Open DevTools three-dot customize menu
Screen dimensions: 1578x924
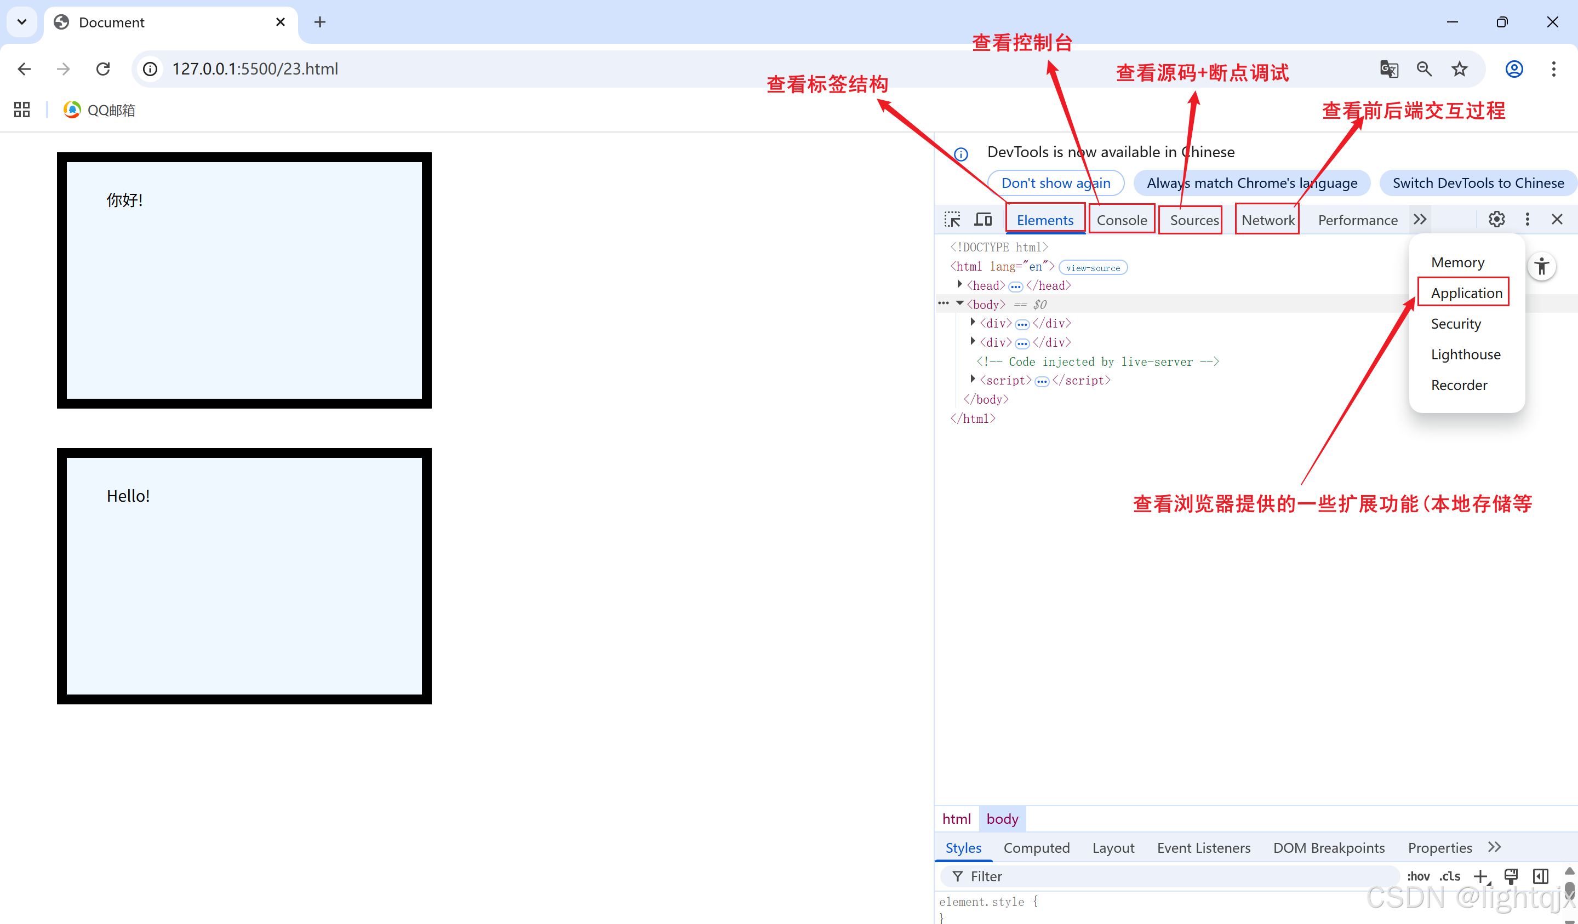coord(1527,219)
